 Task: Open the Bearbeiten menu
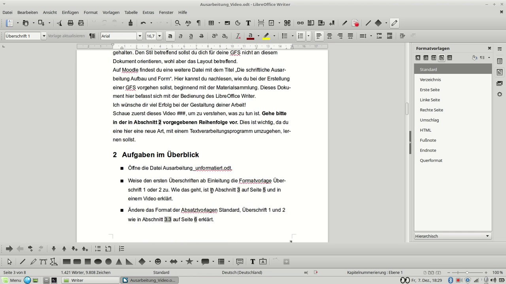pos(28,12)
